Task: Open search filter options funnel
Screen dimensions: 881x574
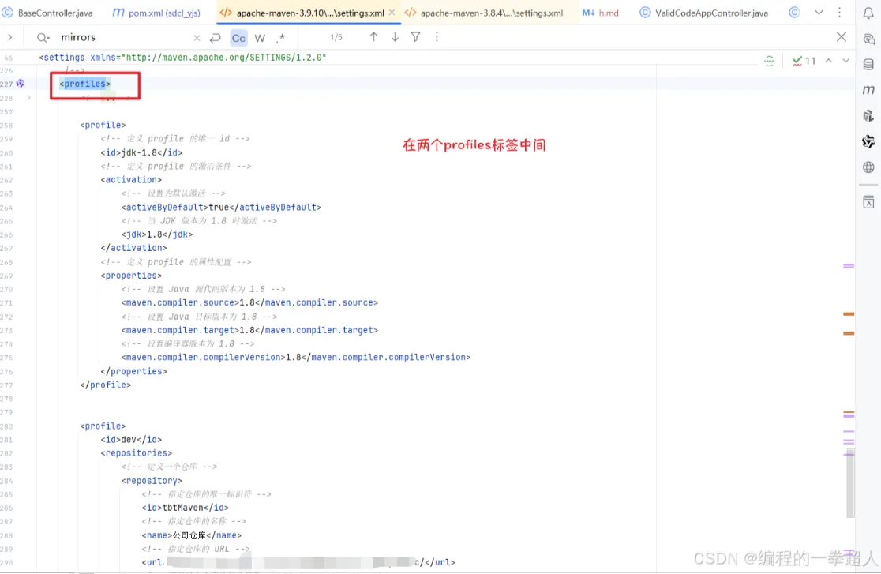Action: (x=416, y=37)
